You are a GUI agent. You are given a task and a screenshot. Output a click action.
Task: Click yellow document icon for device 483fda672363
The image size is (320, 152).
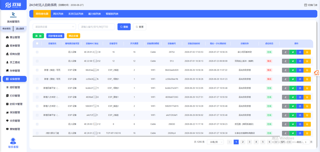click(307, 97)
